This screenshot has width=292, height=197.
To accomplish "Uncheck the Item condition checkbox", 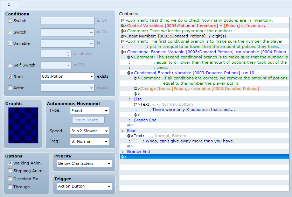I will pyautogui.click(x=10, y=76).
